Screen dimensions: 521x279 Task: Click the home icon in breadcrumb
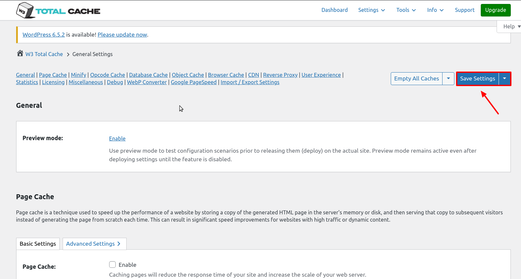click(x=20, y=53)
